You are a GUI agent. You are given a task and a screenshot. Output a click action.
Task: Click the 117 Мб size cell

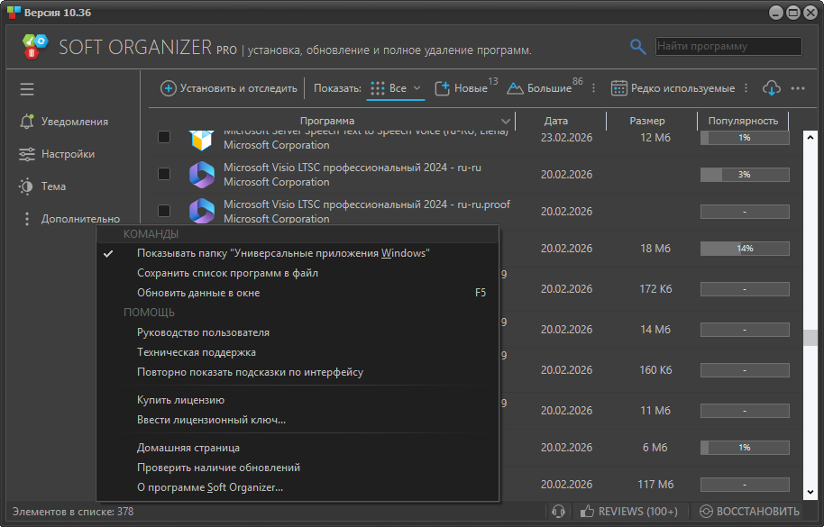coord(655,485)
